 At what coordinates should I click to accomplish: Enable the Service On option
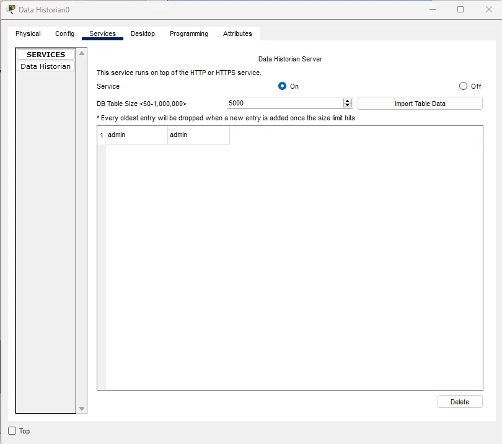282,86
